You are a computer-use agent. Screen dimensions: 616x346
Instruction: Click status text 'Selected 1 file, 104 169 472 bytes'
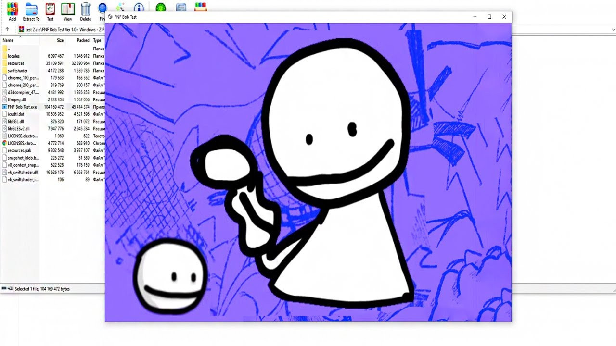tap(42, 289)
